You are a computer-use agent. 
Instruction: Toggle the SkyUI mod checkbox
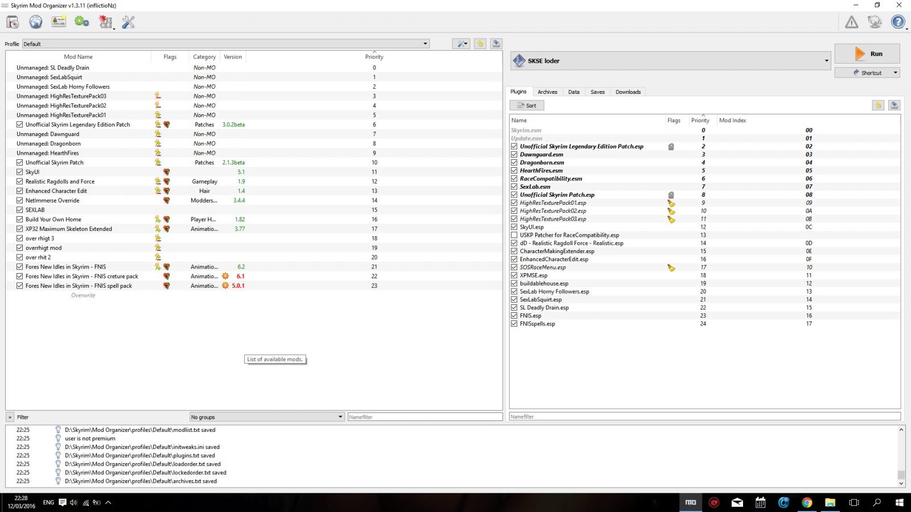tap(20, 172)
